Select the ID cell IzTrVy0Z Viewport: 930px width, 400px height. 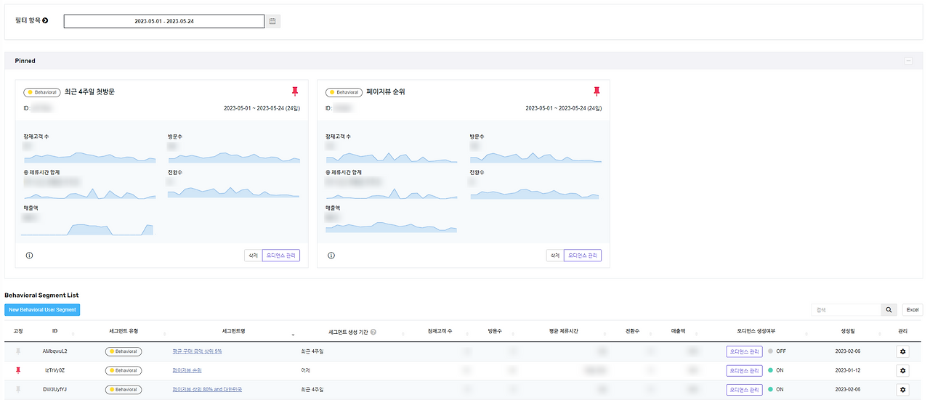click(54, 370)
